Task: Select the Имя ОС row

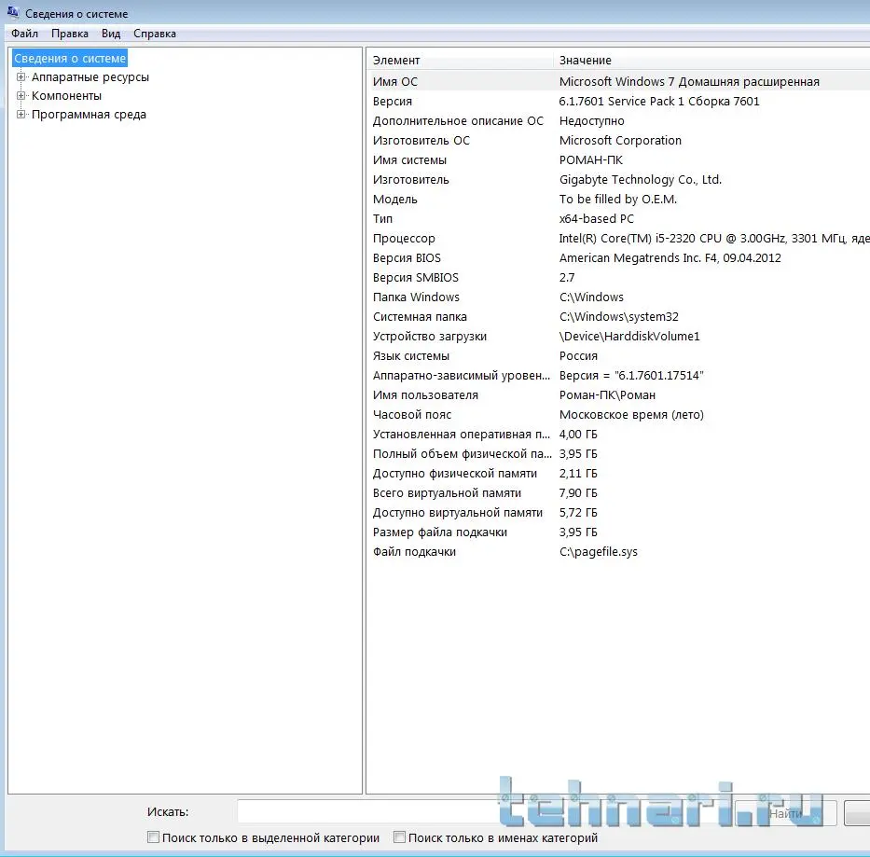Action: (618, 81)
